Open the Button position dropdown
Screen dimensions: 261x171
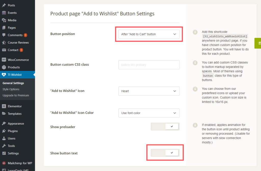coord(149,34)
